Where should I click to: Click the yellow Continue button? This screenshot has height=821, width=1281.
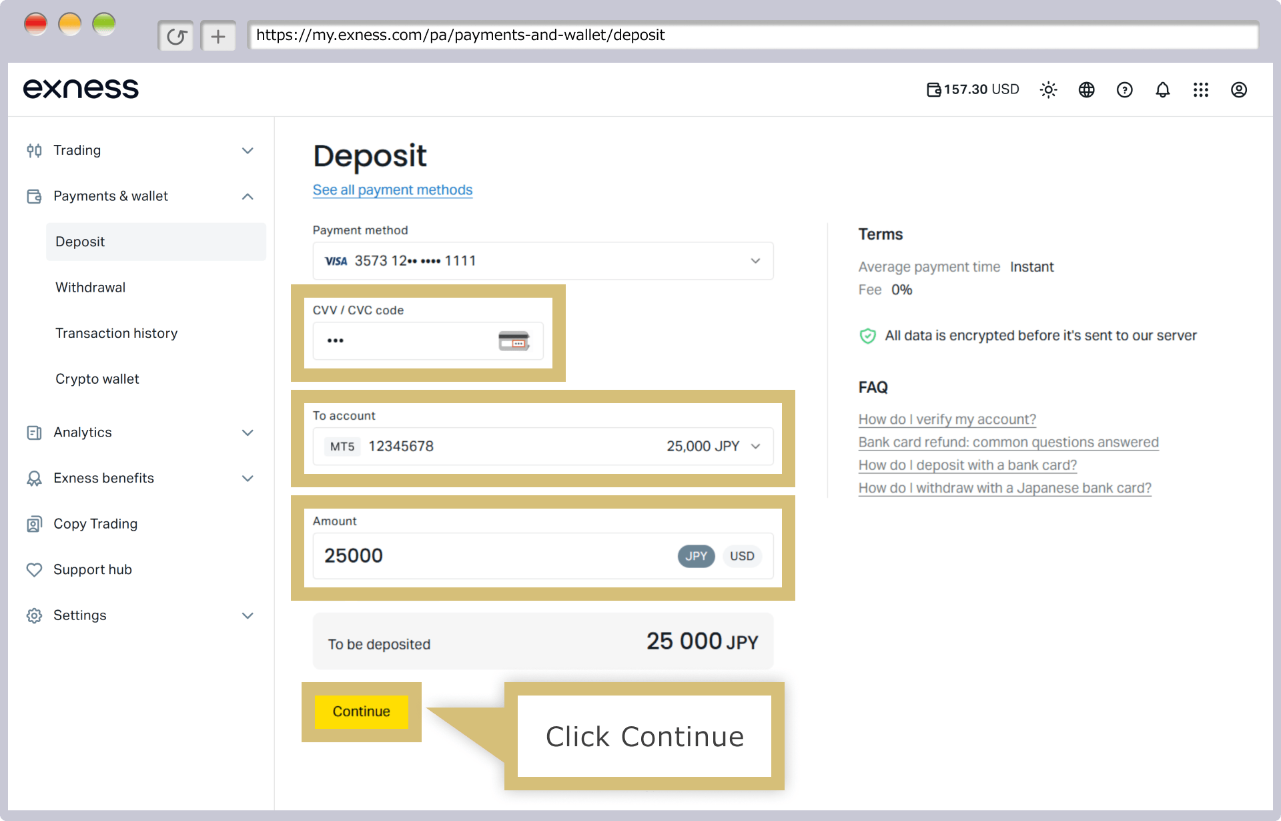pyautogui.click(x=361, y=712)
